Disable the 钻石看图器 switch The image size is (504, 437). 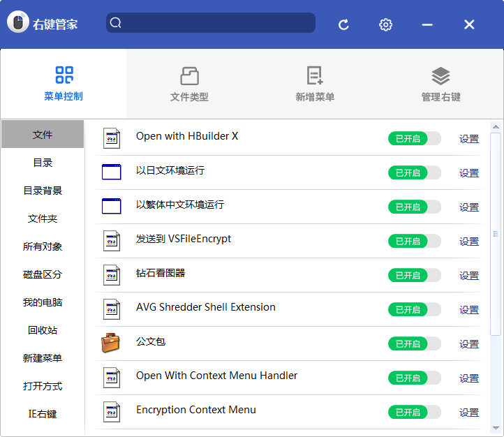[415, 275]
